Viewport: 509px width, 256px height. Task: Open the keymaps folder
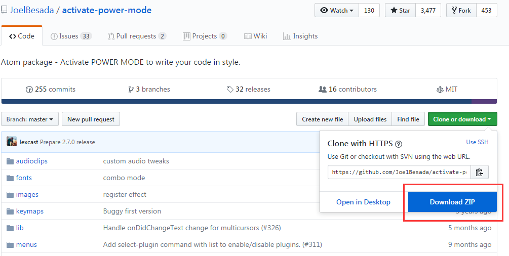[30, 211]
